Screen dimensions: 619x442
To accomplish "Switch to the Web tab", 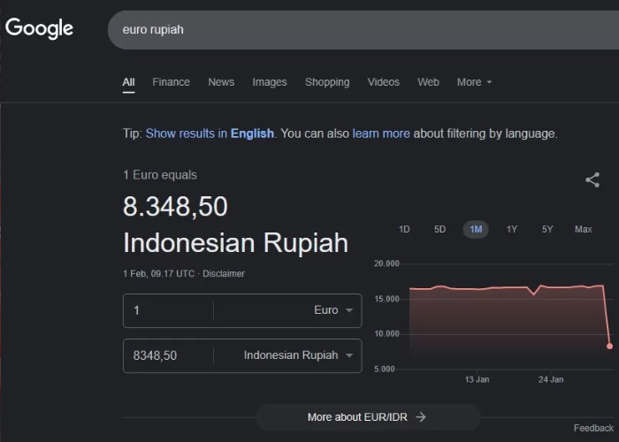I will coord(428,82).
